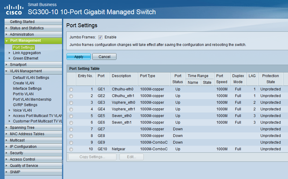288x179 pixels.
Task: Collapse the Port Management arrow
Action: click(7, 41)
